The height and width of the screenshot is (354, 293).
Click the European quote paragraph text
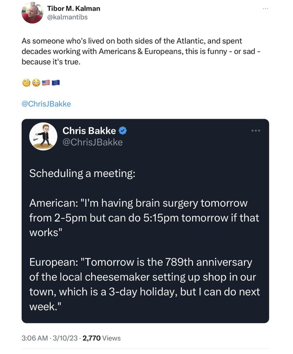coord(144,284)
